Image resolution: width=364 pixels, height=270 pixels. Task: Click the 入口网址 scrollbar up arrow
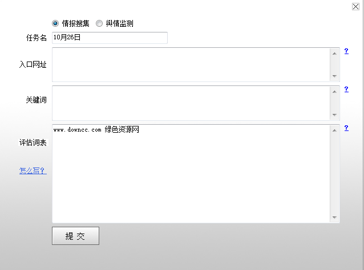click(x=334, y=54)
